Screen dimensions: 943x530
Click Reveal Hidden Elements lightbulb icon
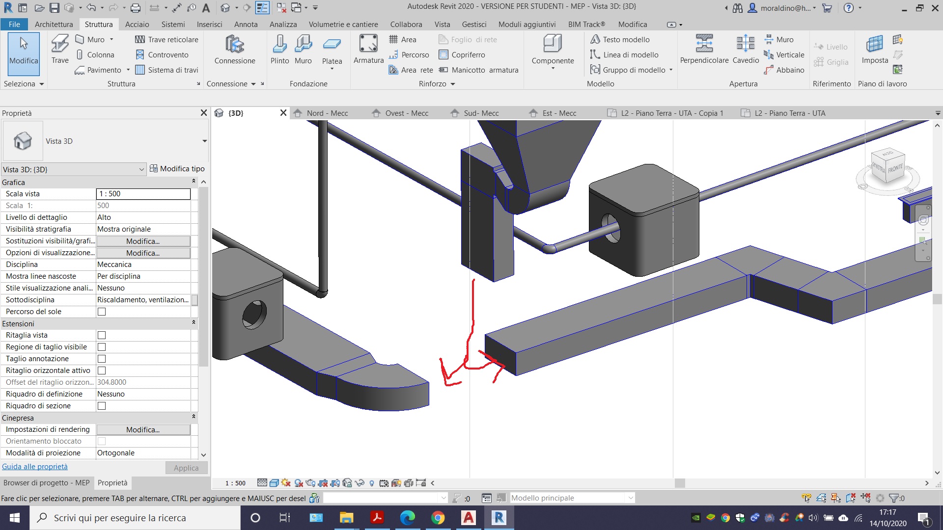pos(372,483)
